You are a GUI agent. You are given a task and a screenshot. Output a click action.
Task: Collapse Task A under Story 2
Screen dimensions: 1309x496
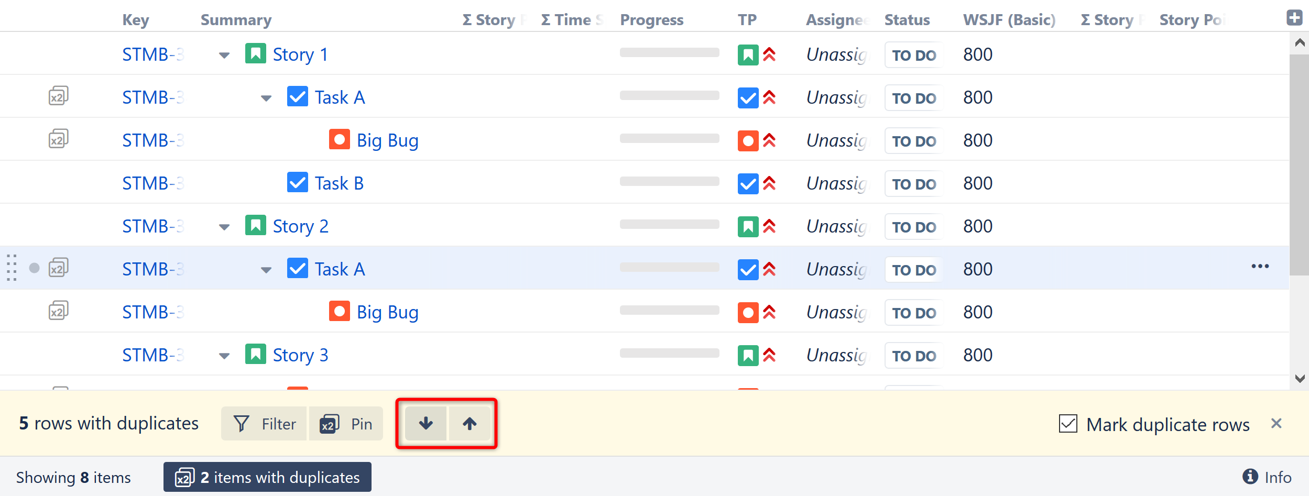[266, 270]
